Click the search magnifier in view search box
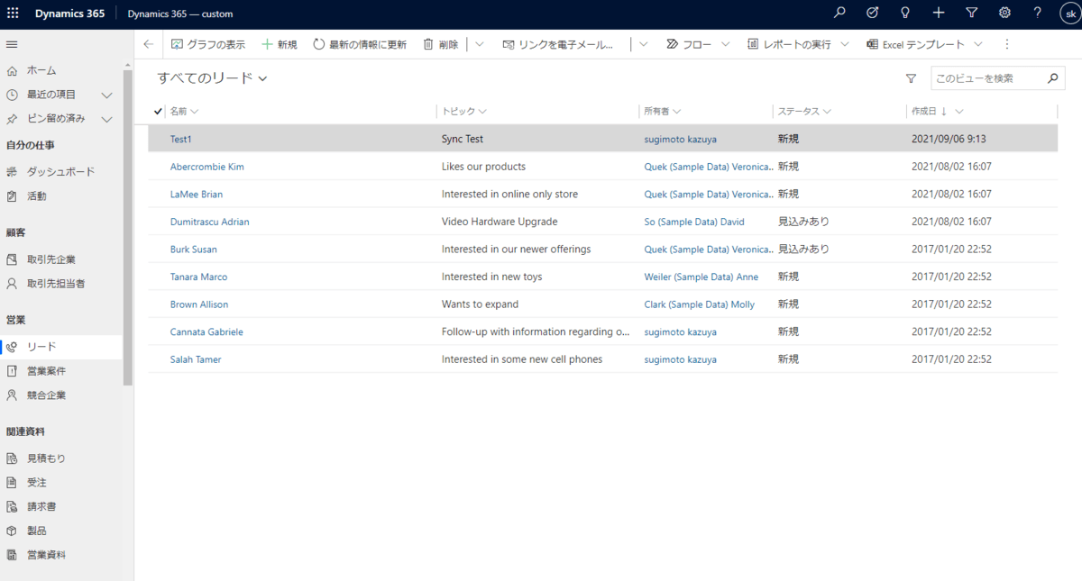Screen dimensions: 1082x581 pyautogui.click(x=1053, y=79)
